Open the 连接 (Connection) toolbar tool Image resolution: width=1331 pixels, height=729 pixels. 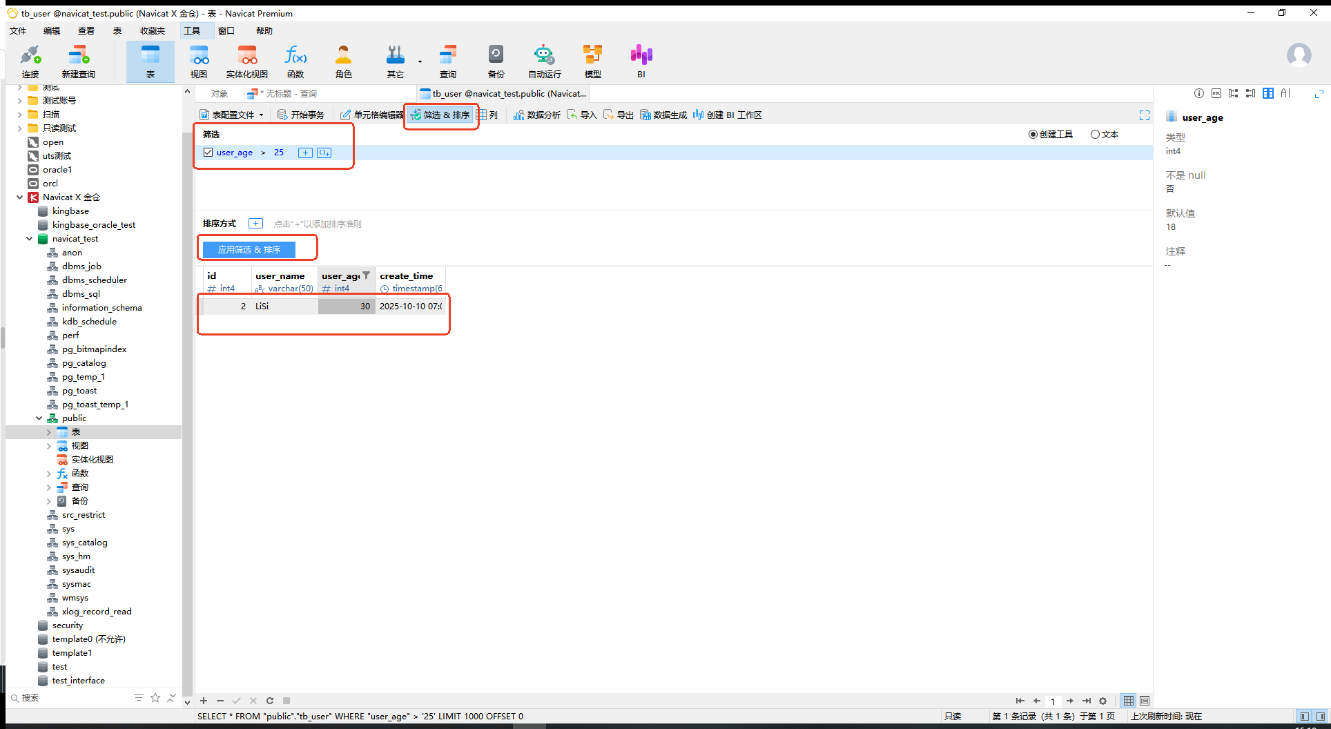(x=30, y=61)
